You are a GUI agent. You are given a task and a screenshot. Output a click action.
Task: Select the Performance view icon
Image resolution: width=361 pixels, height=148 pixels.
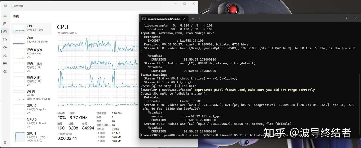5,32
